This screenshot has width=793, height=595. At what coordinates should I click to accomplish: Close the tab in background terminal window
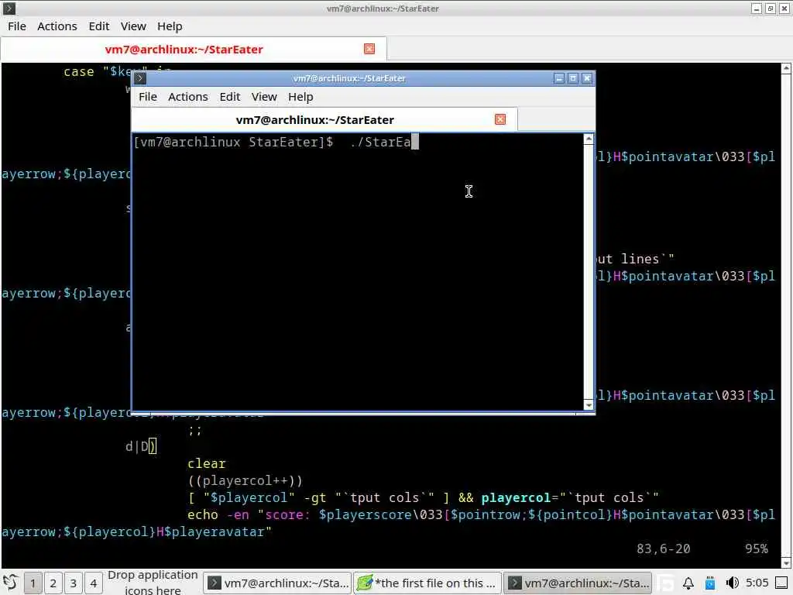[369, 49]
